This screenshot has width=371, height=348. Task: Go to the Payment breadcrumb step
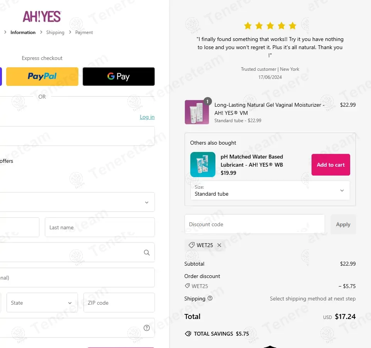point(84,32)
